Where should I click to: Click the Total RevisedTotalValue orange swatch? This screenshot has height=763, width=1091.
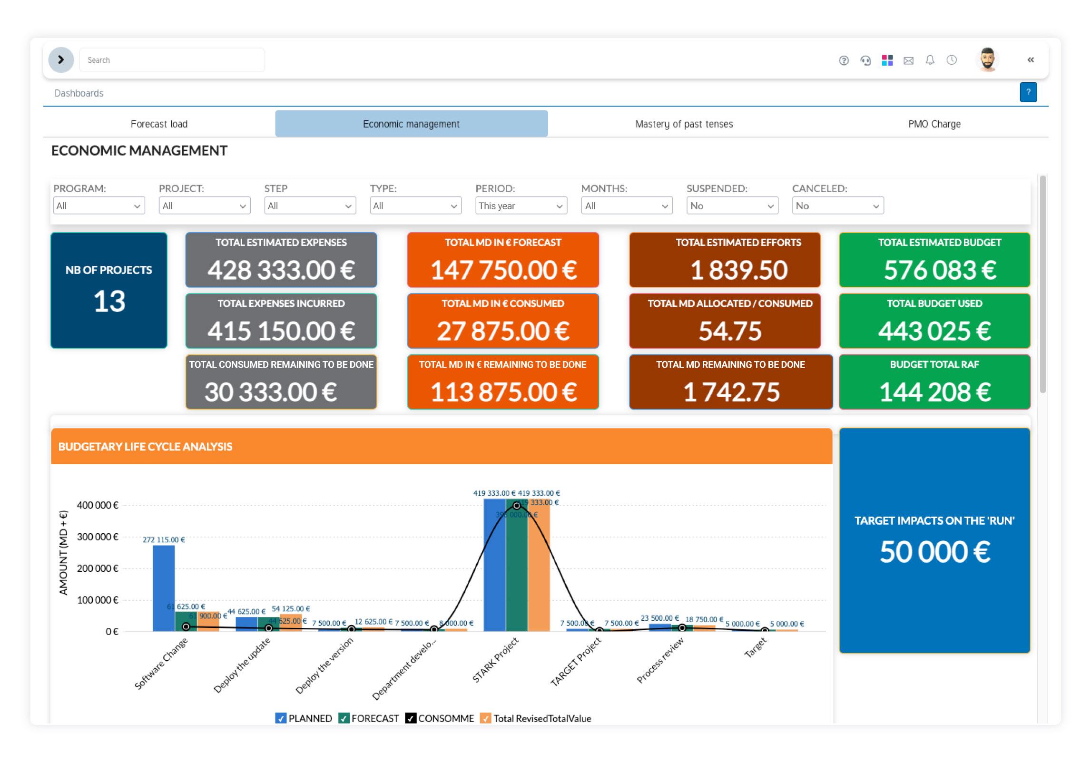(487, 719)
